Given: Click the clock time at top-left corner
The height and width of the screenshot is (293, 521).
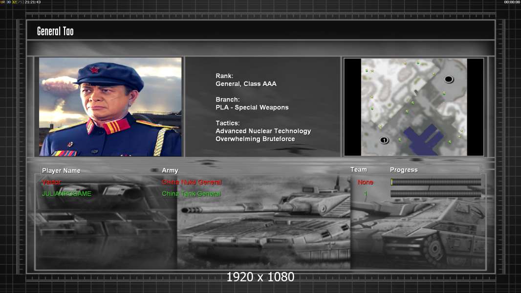Looking at the screenshot, I should (33, 2).
